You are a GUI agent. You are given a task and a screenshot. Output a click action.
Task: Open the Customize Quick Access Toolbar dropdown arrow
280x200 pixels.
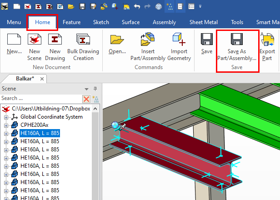200,6
